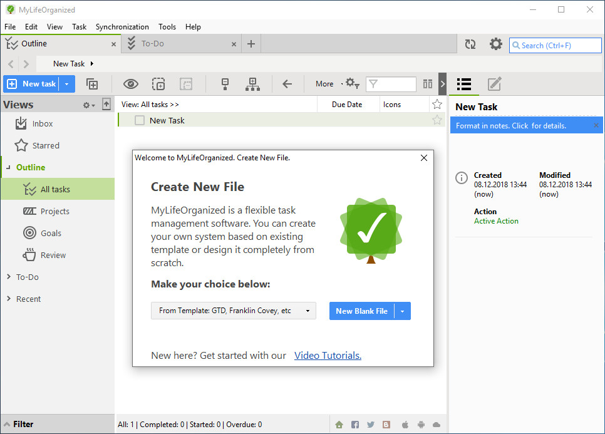Screen dimensions: 605x434
Task: Open the Views gear options dropdown
Action: click(89, 105)
